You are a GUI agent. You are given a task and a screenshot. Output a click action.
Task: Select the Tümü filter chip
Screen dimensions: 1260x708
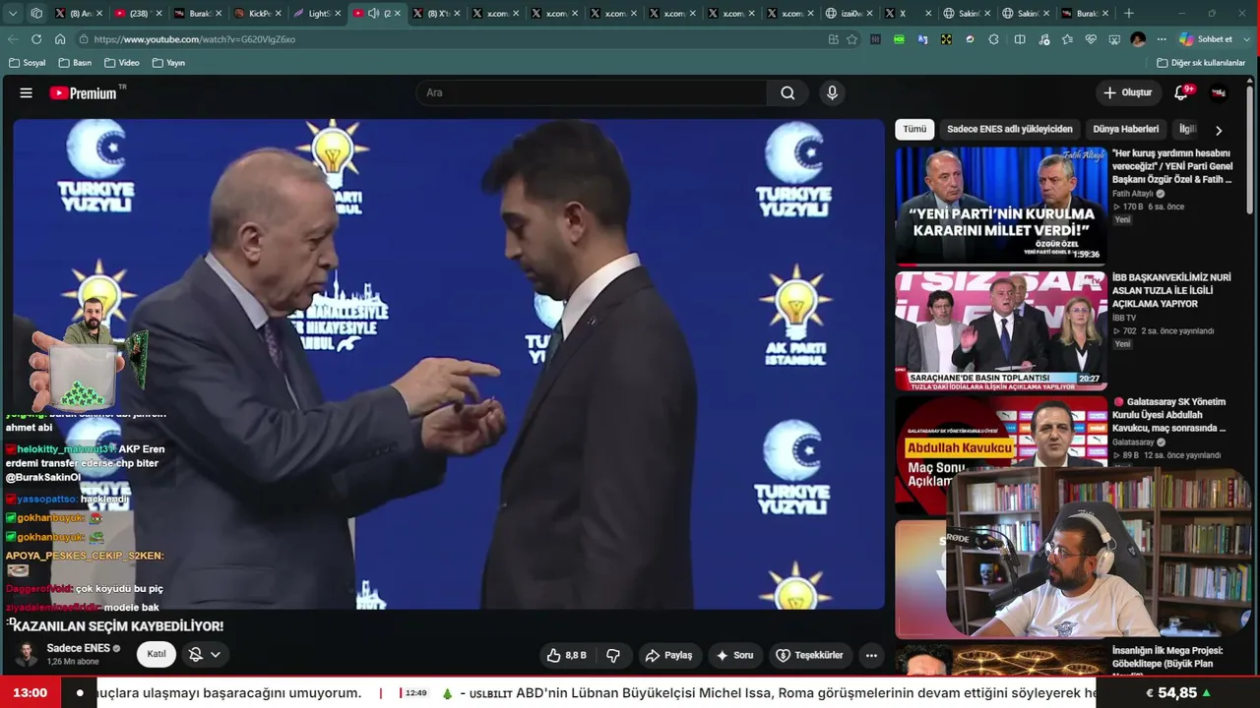pos(914,130)
